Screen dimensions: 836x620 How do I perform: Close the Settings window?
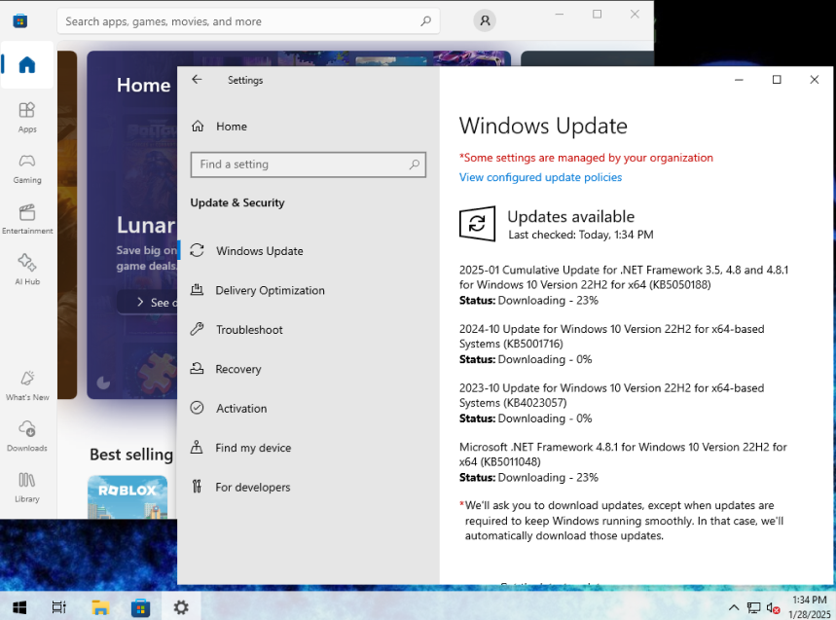pos(815,80)
